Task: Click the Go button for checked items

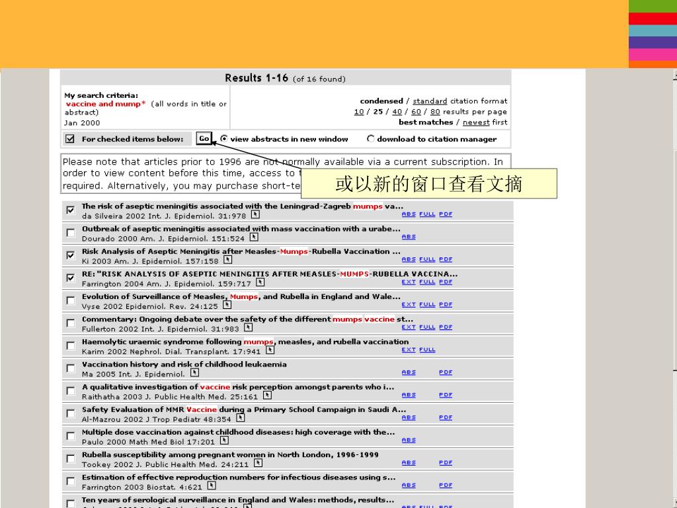Action: pos(204,139)
